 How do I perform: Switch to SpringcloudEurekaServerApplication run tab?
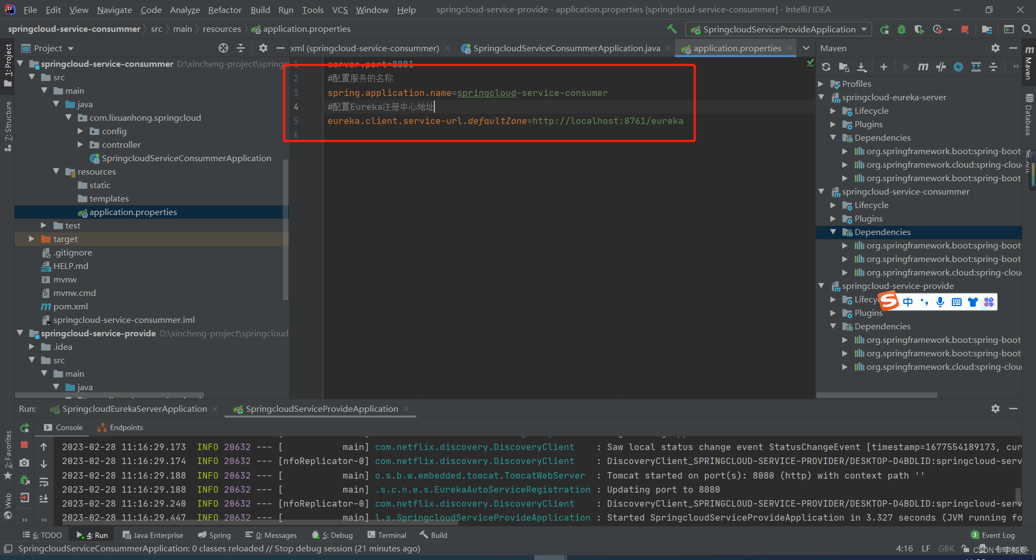point(134,409)
